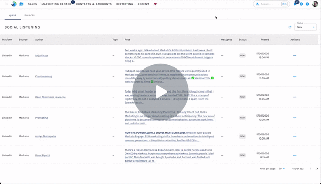Open post about Marketo's API limit problem
Viewport: 321px width, 184px height.
pos(169,55)
